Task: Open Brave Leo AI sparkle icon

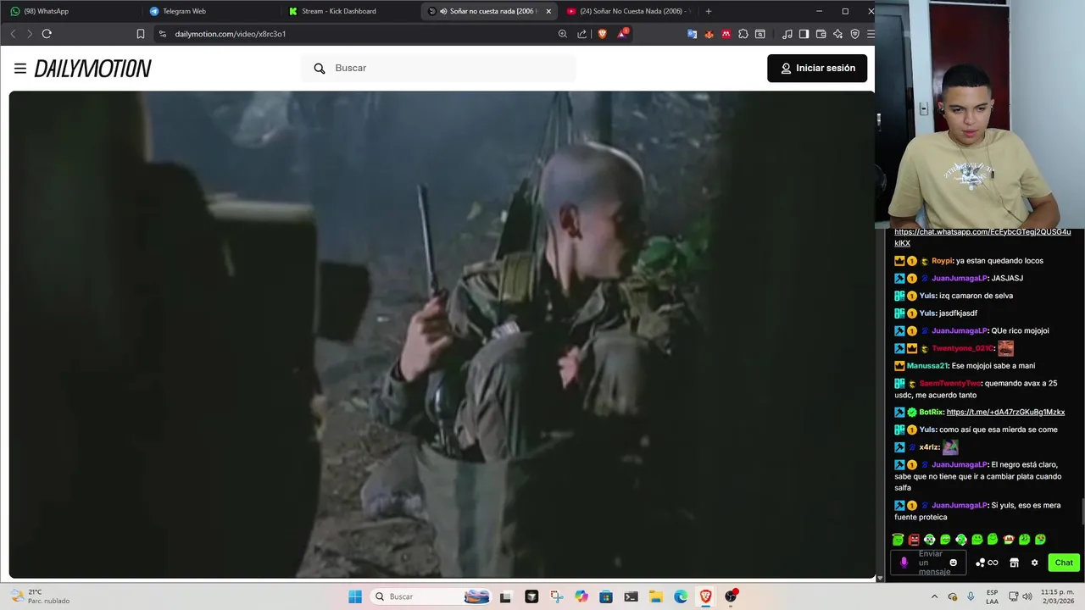Action: click(x=837, y=34)
